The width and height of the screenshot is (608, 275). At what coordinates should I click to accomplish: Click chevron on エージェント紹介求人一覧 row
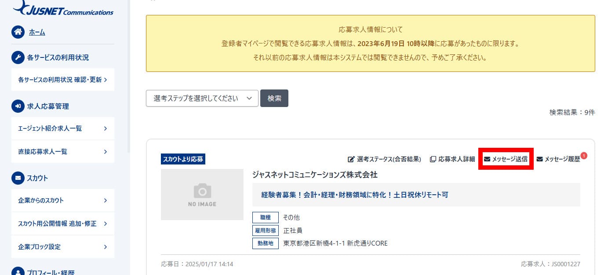[x=106, y=129]
